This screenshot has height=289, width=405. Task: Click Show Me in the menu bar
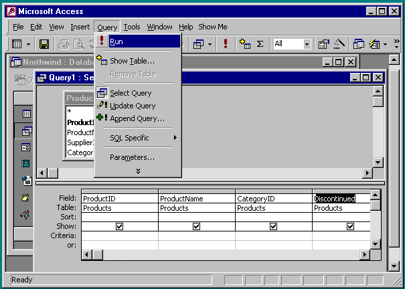click(213, 27)
